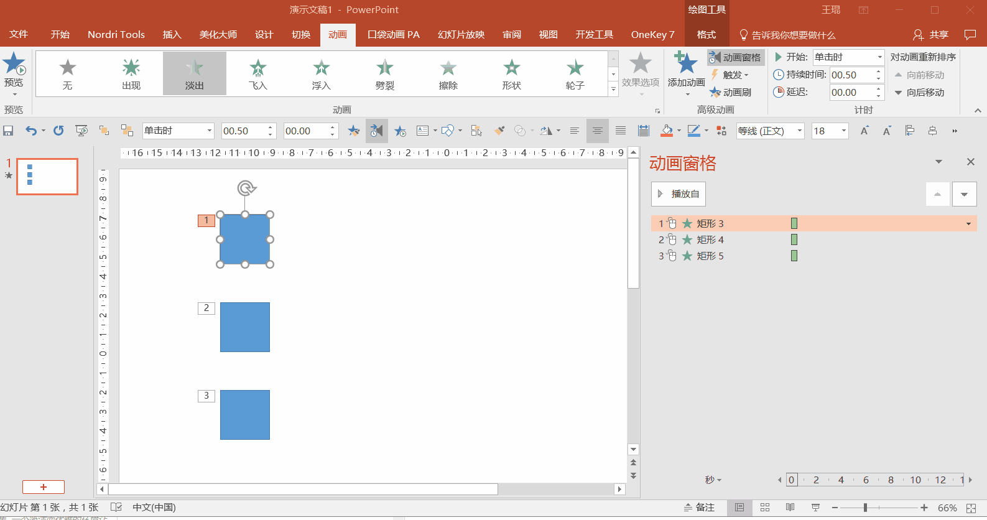
Task: Open the 切换 transitions tab
Action: pyautogui.click(x=301, y=35)
